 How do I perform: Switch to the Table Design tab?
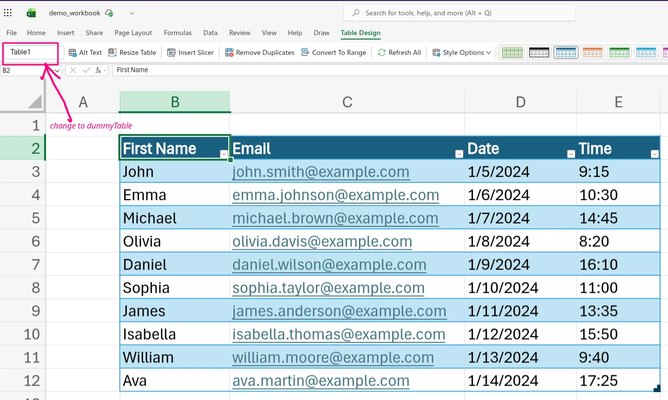[x=360, y=33]
